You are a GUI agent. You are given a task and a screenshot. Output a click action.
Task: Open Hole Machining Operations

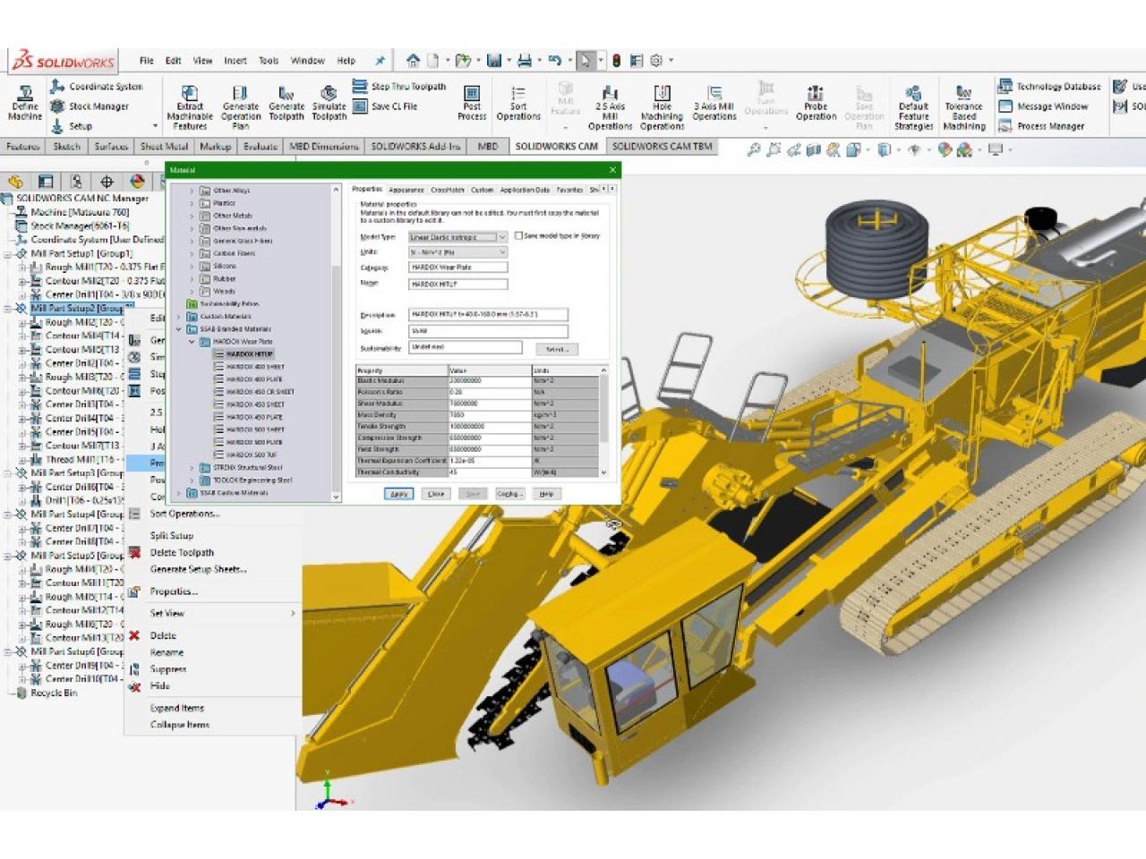[x=662, y=107]
